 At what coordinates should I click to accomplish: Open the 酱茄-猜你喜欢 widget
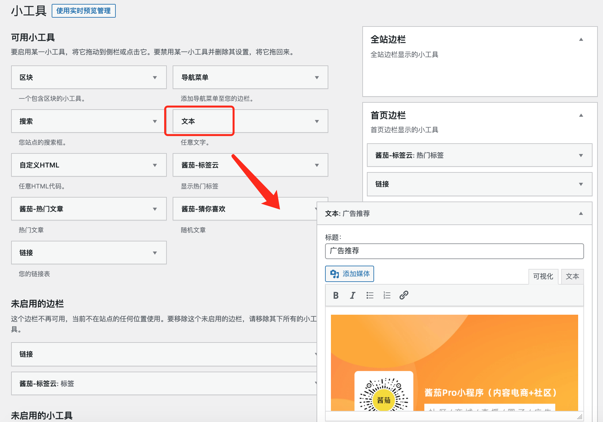pos(245,209)
